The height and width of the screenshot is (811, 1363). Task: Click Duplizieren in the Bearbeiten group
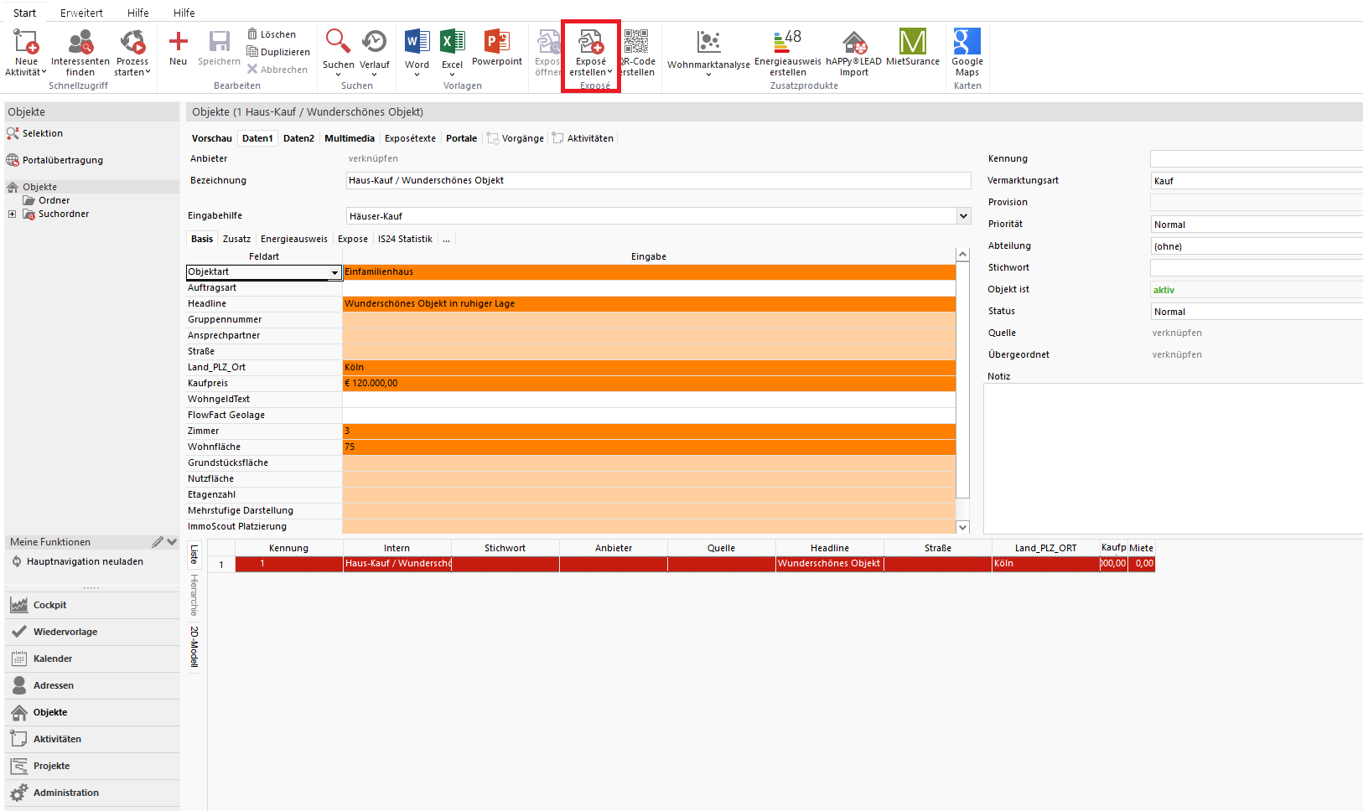click(x=278, y=52)
